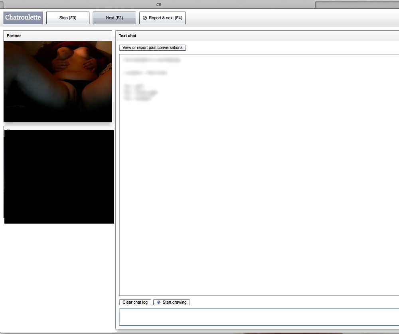Click the Chatroulette logo
Image resolution: width=399 pixels, height=334 pixels.
[23, 18]
